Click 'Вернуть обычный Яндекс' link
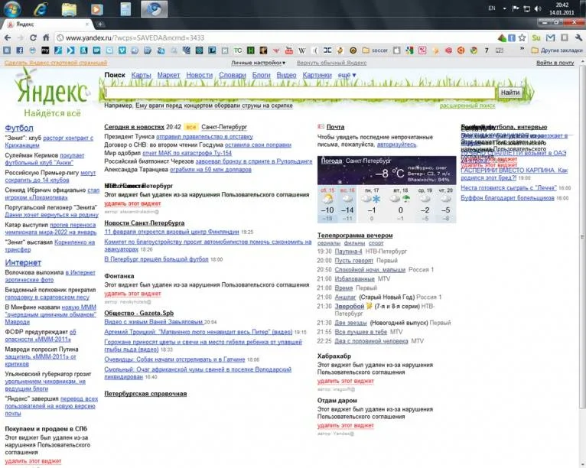The width and height of the screenshot is (586, 468). click(331, 63)
